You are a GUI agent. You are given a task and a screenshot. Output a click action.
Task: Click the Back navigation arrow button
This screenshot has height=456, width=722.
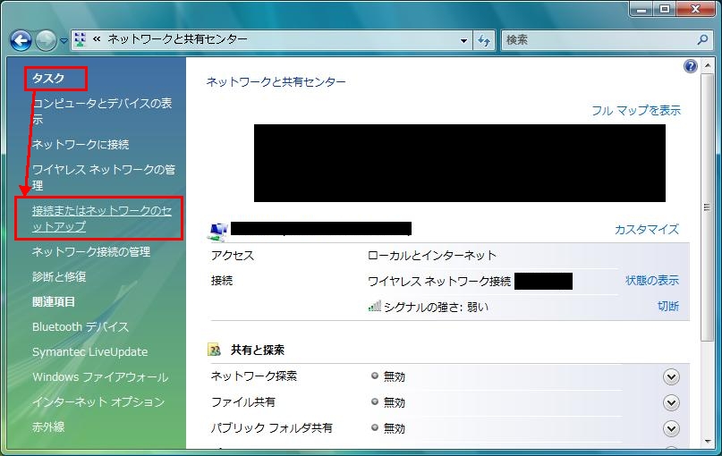pyautogui.click(x=21, y=40)
